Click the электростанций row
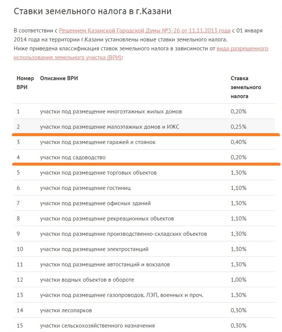 (144, 249)
